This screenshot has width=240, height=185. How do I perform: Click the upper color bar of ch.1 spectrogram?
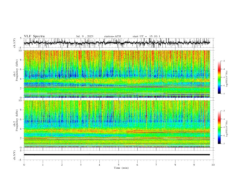pyautogui.click(x=219, y=77)
